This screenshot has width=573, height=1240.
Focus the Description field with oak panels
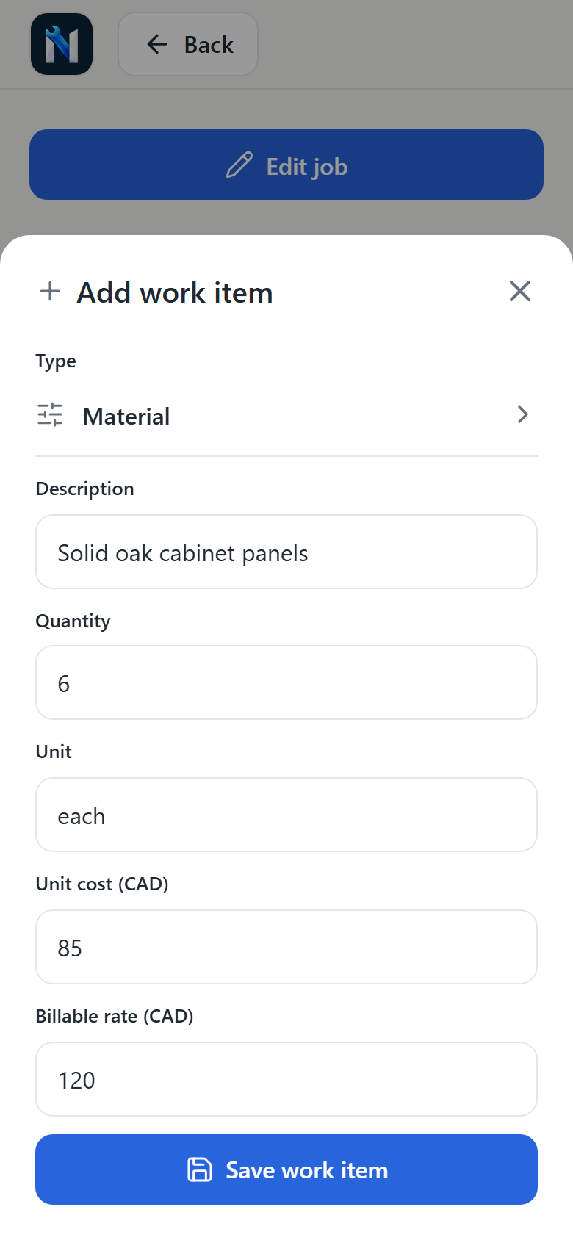pyautogui.click(x=286, y=552)
